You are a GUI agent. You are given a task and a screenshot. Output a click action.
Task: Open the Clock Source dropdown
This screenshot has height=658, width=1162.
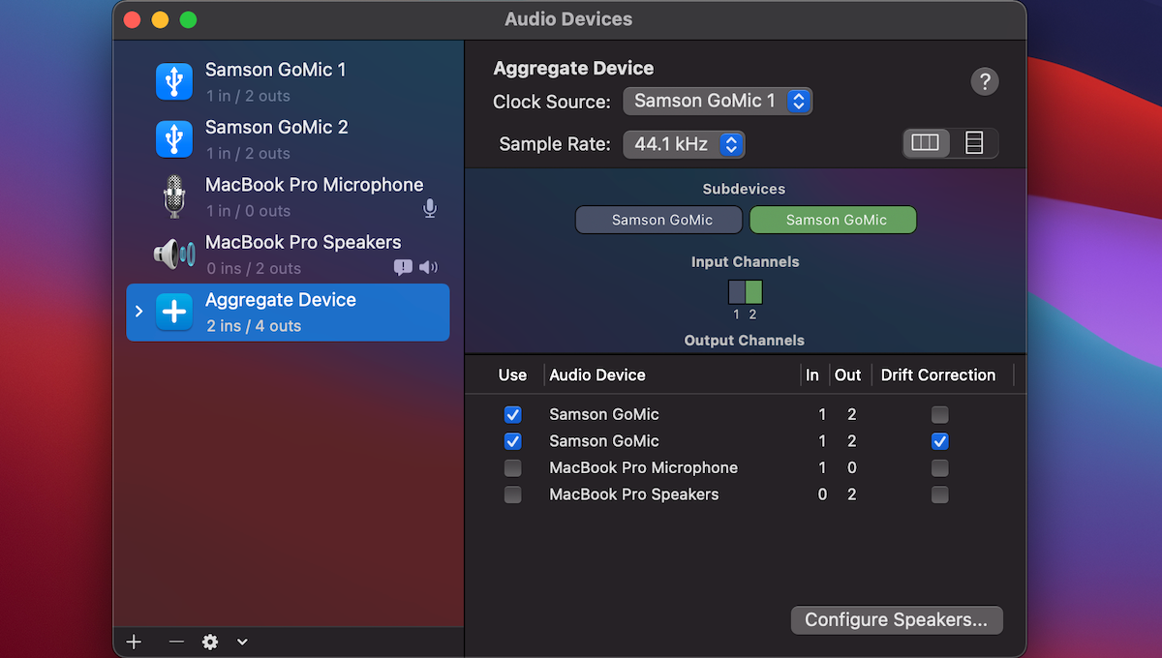718,101
